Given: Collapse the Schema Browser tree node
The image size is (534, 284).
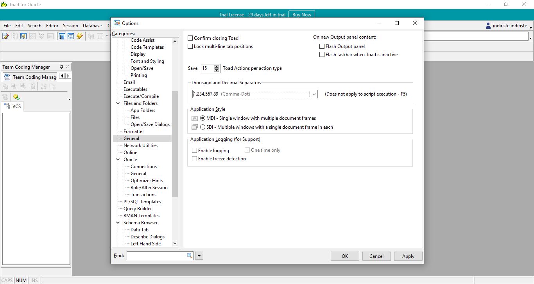Looking at the screenshot, I should (x=118, y=223).
